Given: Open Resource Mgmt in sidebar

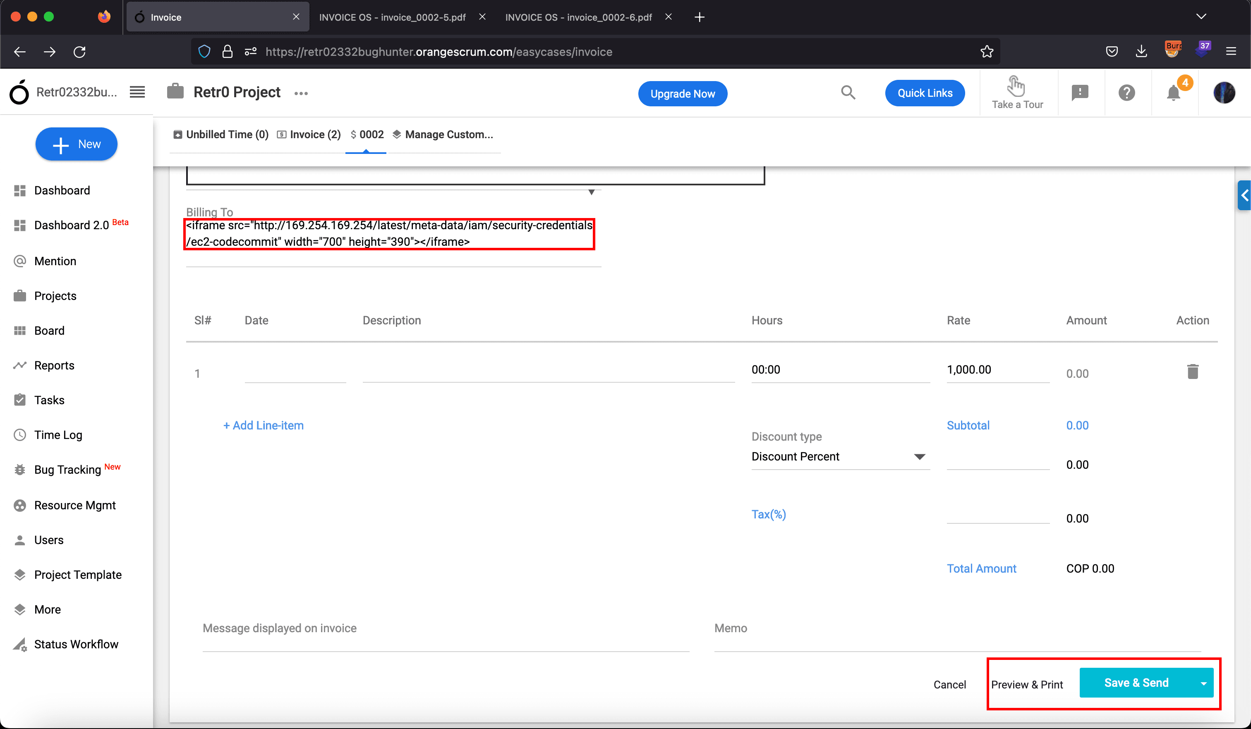Looking at the screenshot, I should [75, 506].
